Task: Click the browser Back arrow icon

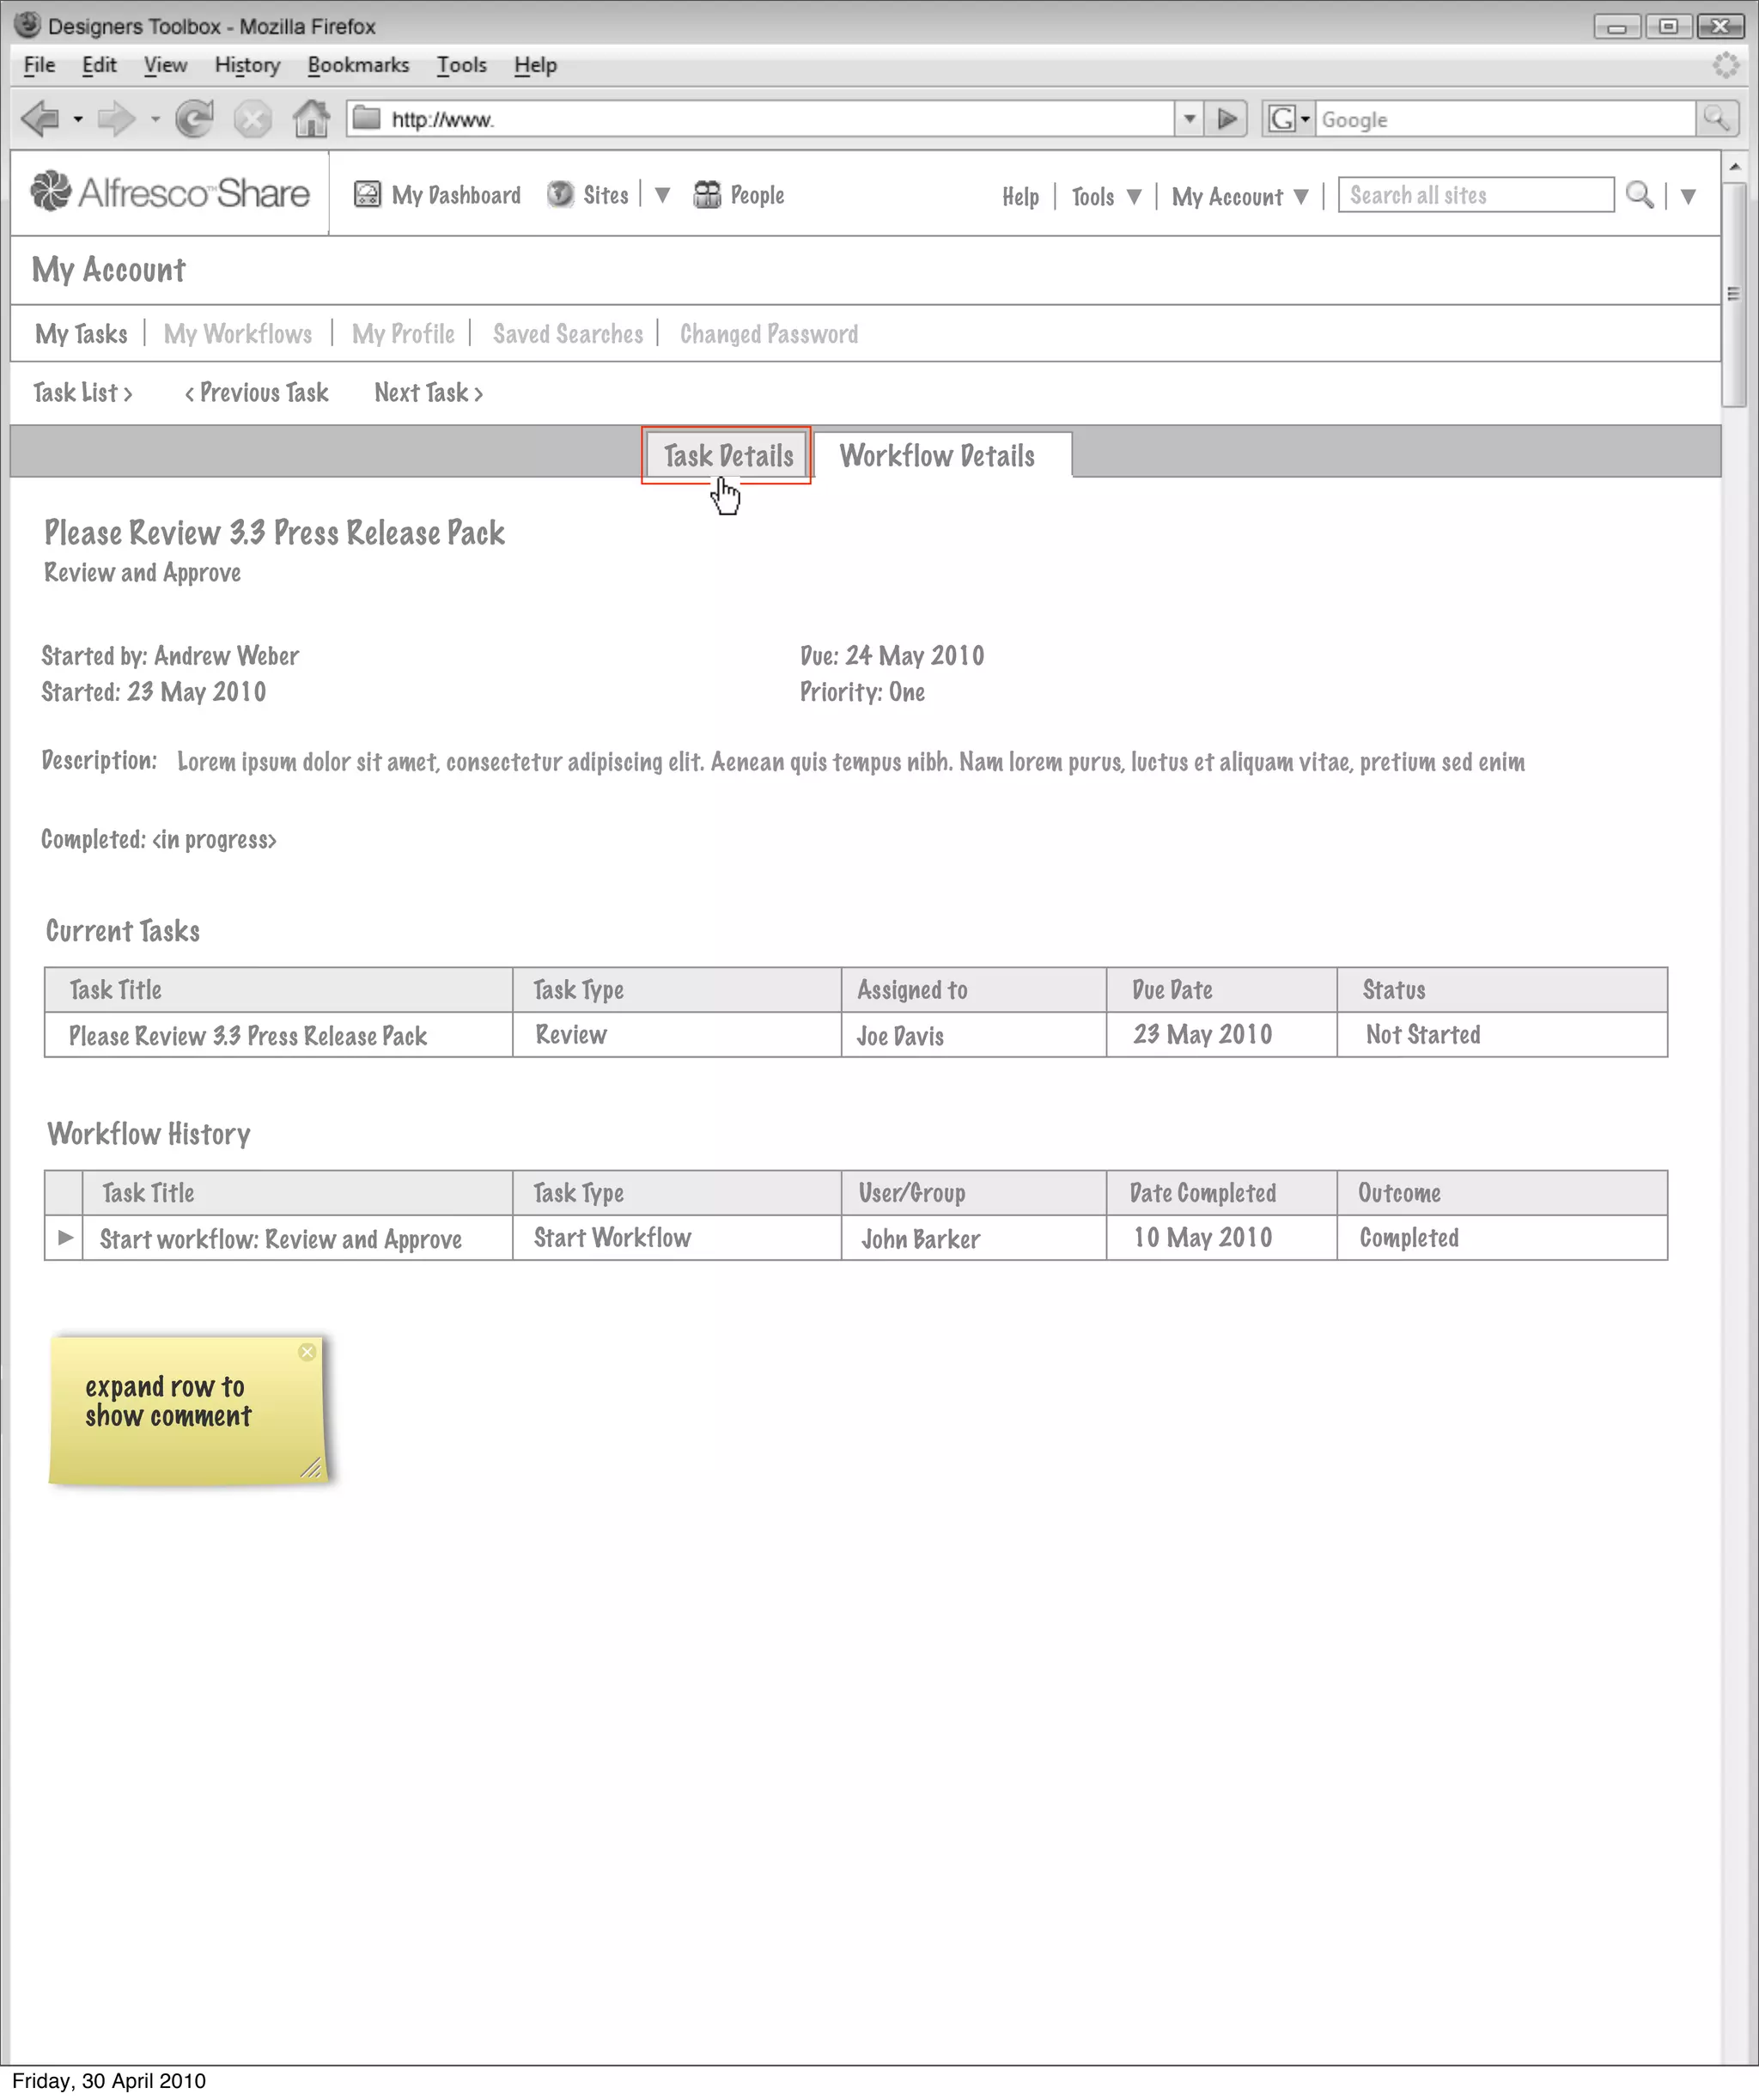Action: pyautogui.click(x=41, y=119)
